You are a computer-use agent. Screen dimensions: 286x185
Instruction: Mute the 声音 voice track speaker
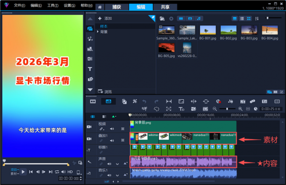pos(109,164)
